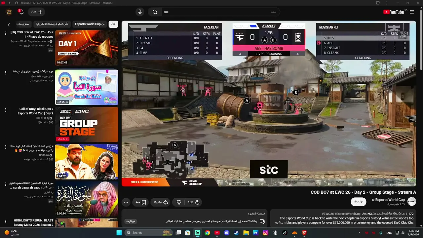Click the on-screen keyboard icon in search box
The width and height of the screenshot is (423, 238).
(166, 12)
